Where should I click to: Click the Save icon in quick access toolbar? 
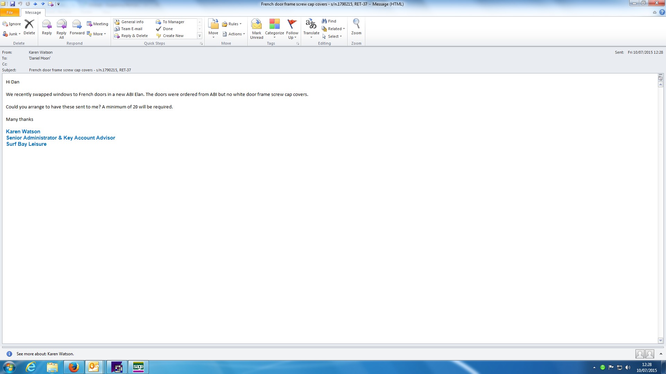[12, 4]
